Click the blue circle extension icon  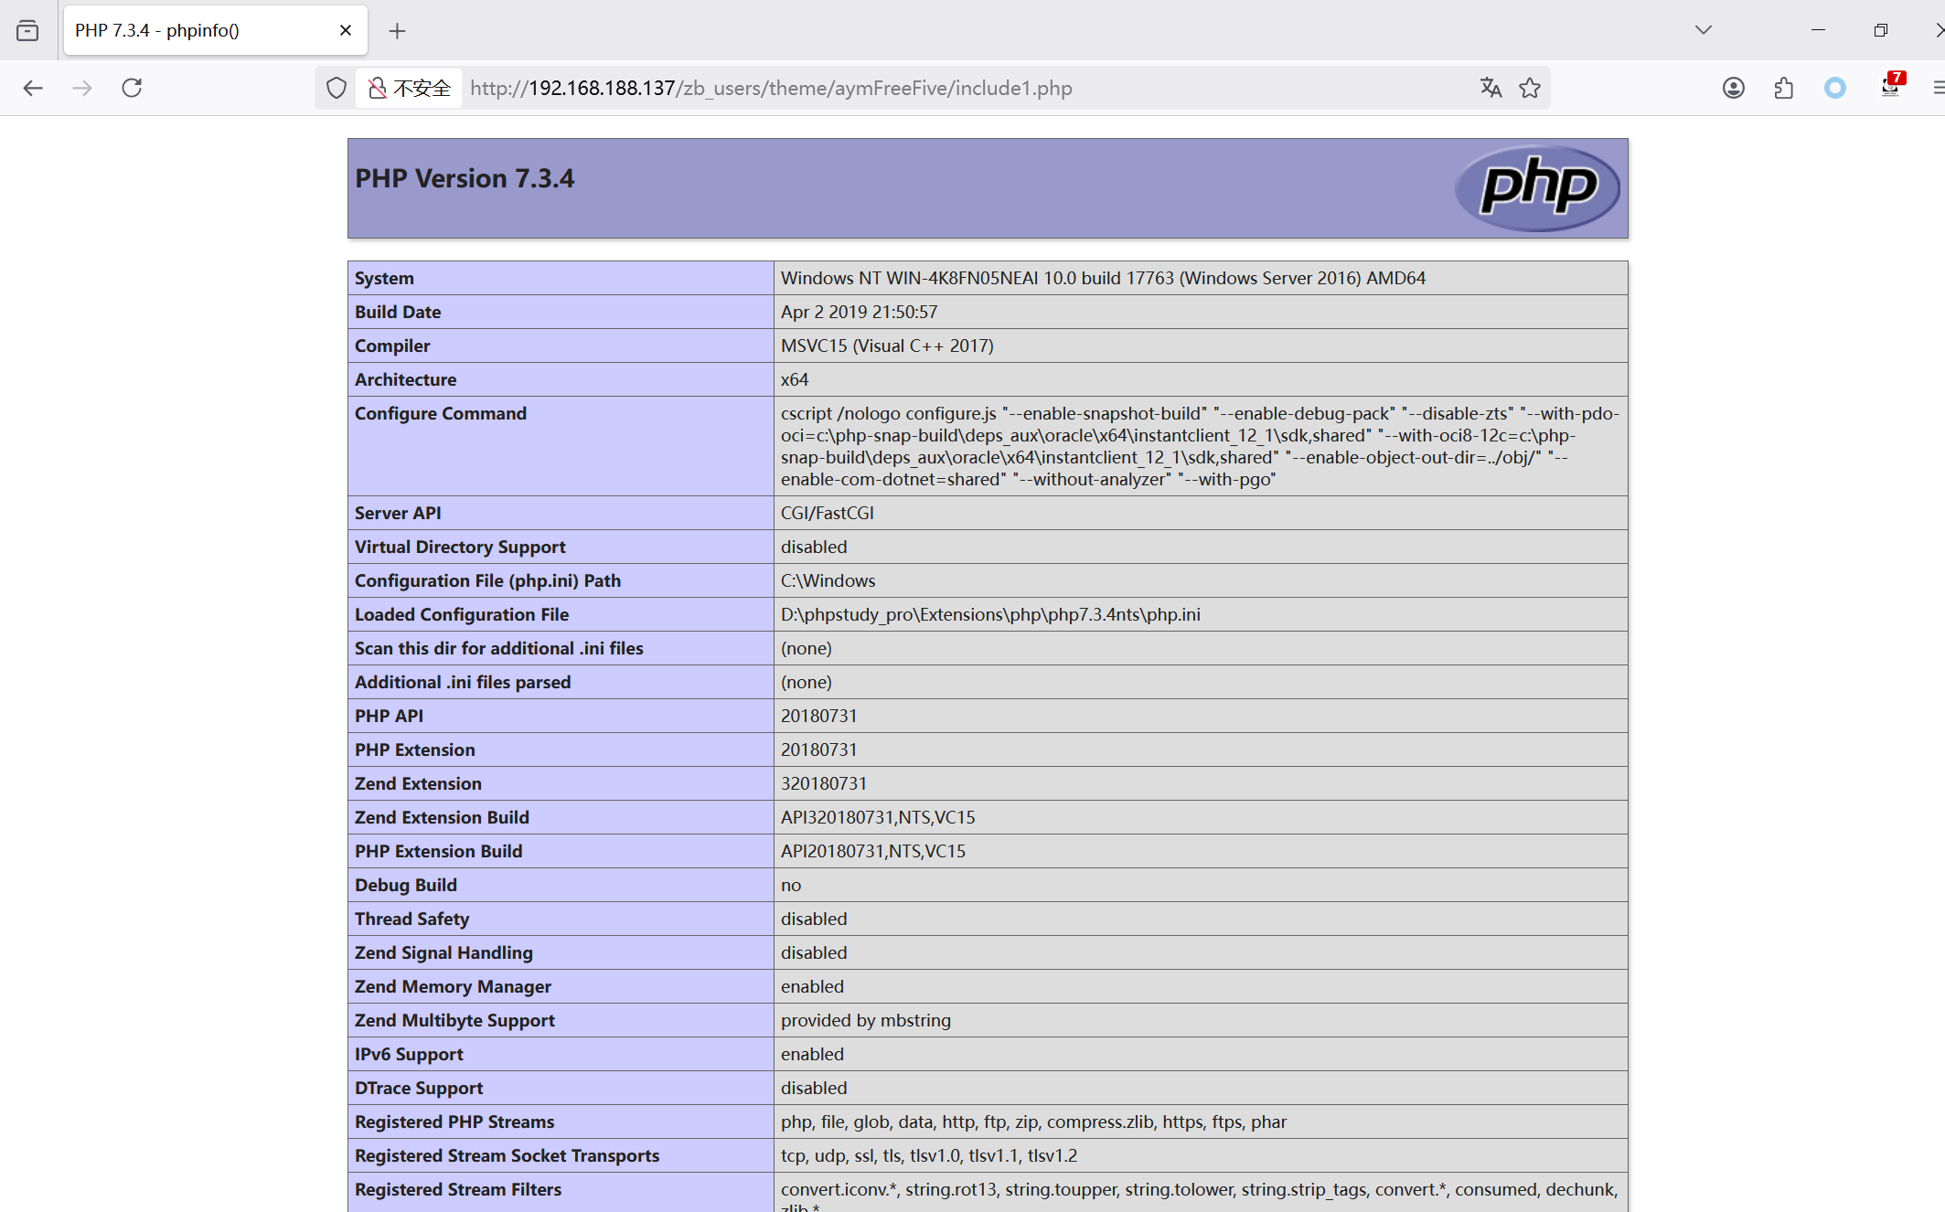[x=1834, y=88]
